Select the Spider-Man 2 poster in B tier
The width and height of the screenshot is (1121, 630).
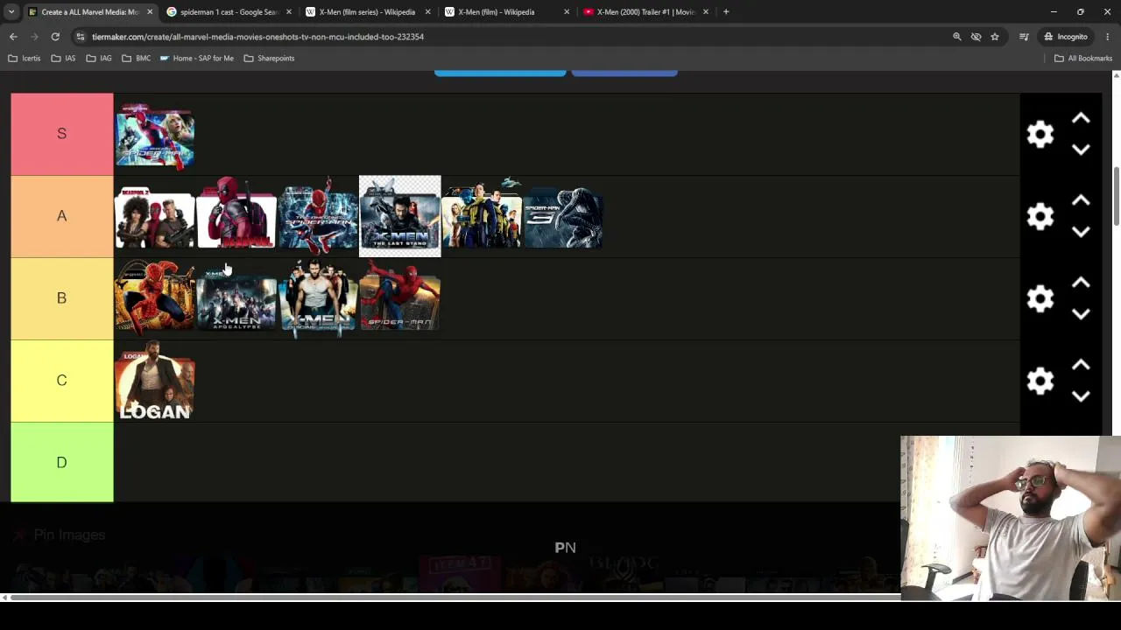click(155, 298)
